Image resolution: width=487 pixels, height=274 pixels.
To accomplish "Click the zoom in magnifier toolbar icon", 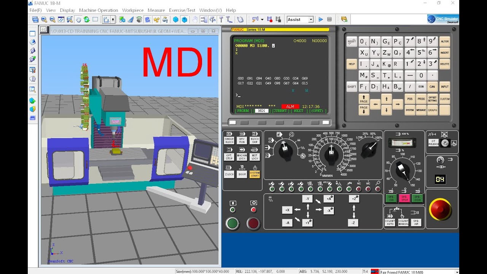I will (x=44, y=19).
